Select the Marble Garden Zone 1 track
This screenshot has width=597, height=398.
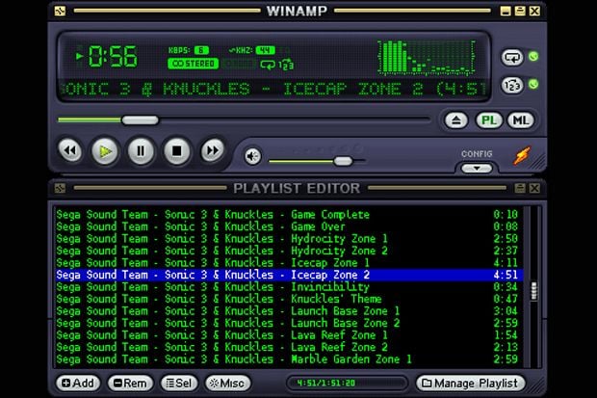click(290, 359)
